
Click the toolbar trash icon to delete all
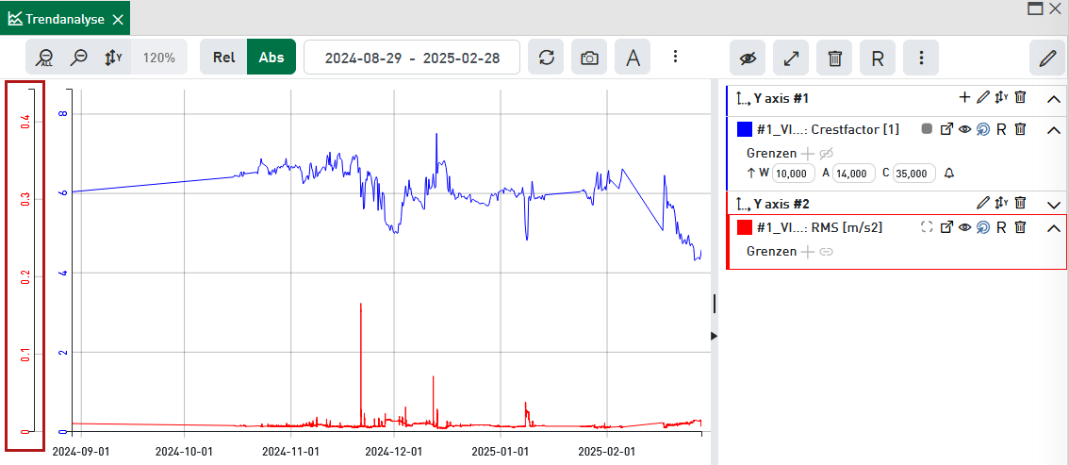[834, 58]
